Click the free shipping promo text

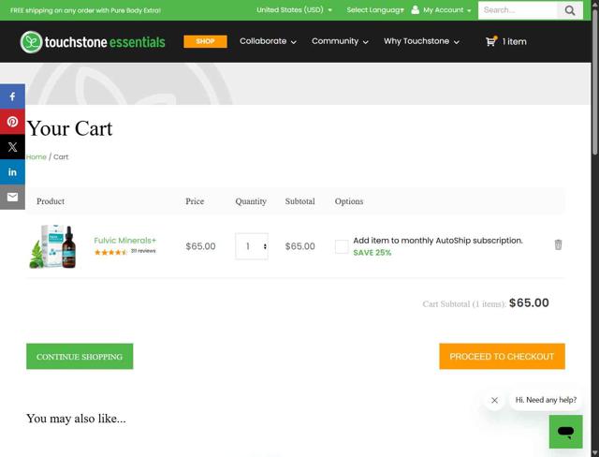pos(85,10)
